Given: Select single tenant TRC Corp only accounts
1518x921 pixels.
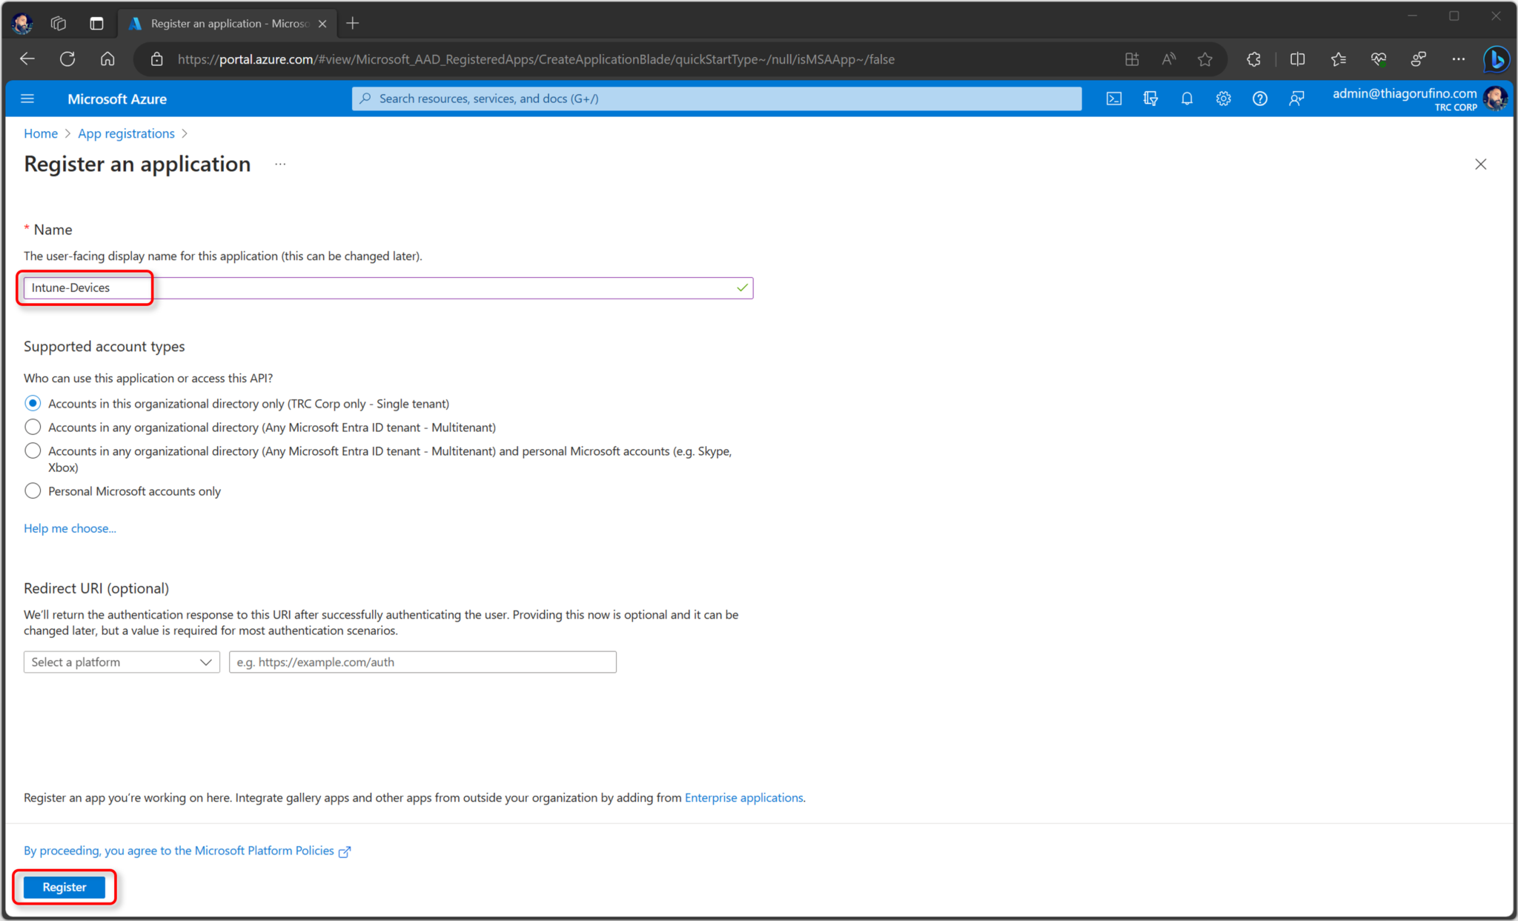Looking at the screenshot, I should click(33, 403).
